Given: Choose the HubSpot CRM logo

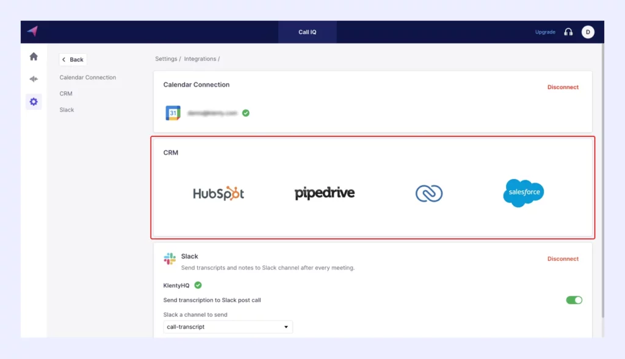Looking at the screenshot, I should [219, 193].
